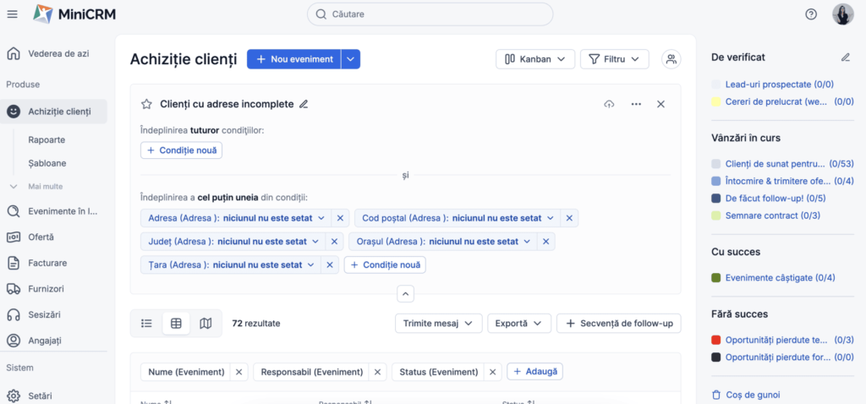Edit De verificat pencil icon
Viewport: 866px width, 404px height.
coord(846,57)
